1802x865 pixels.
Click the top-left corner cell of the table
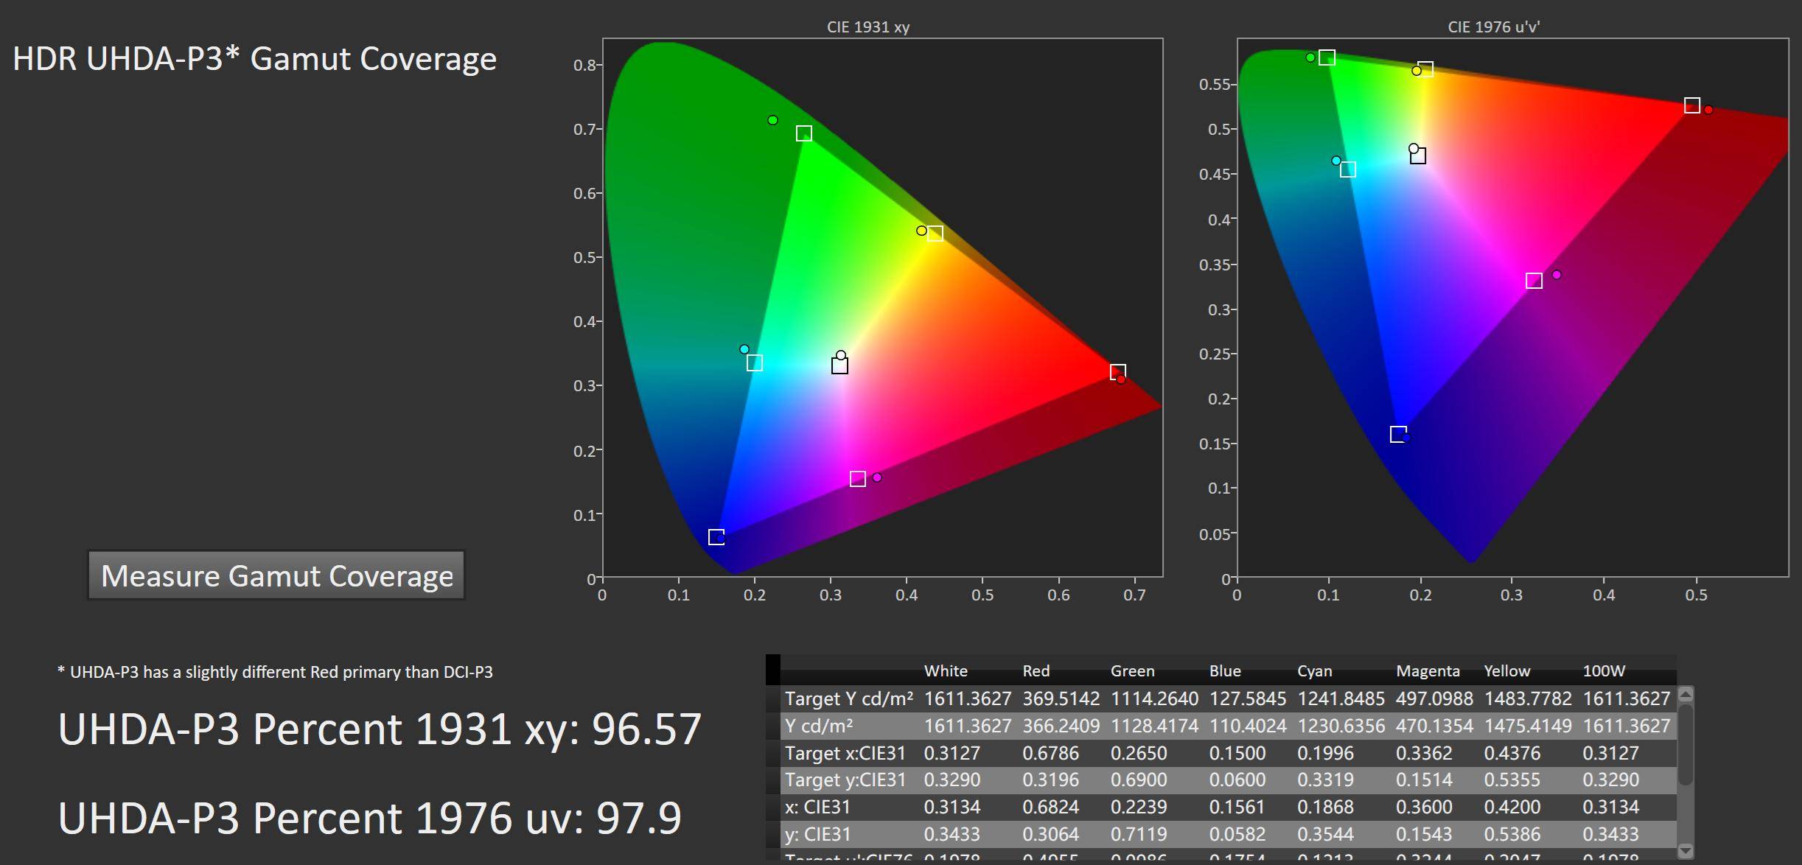click(772, 669)
